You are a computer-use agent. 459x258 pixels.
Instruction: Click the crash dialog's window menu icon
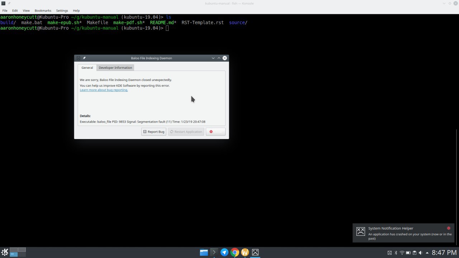78,58
